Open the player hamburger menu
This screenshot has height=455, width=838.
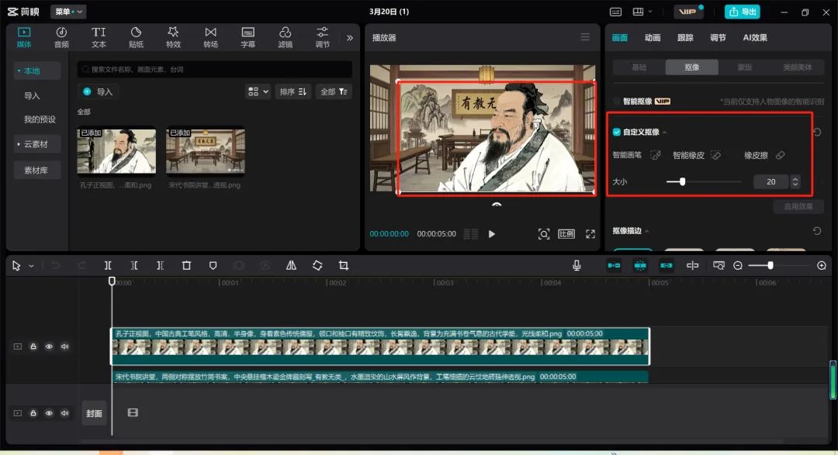pyautogui.click(x=585, y=37)
